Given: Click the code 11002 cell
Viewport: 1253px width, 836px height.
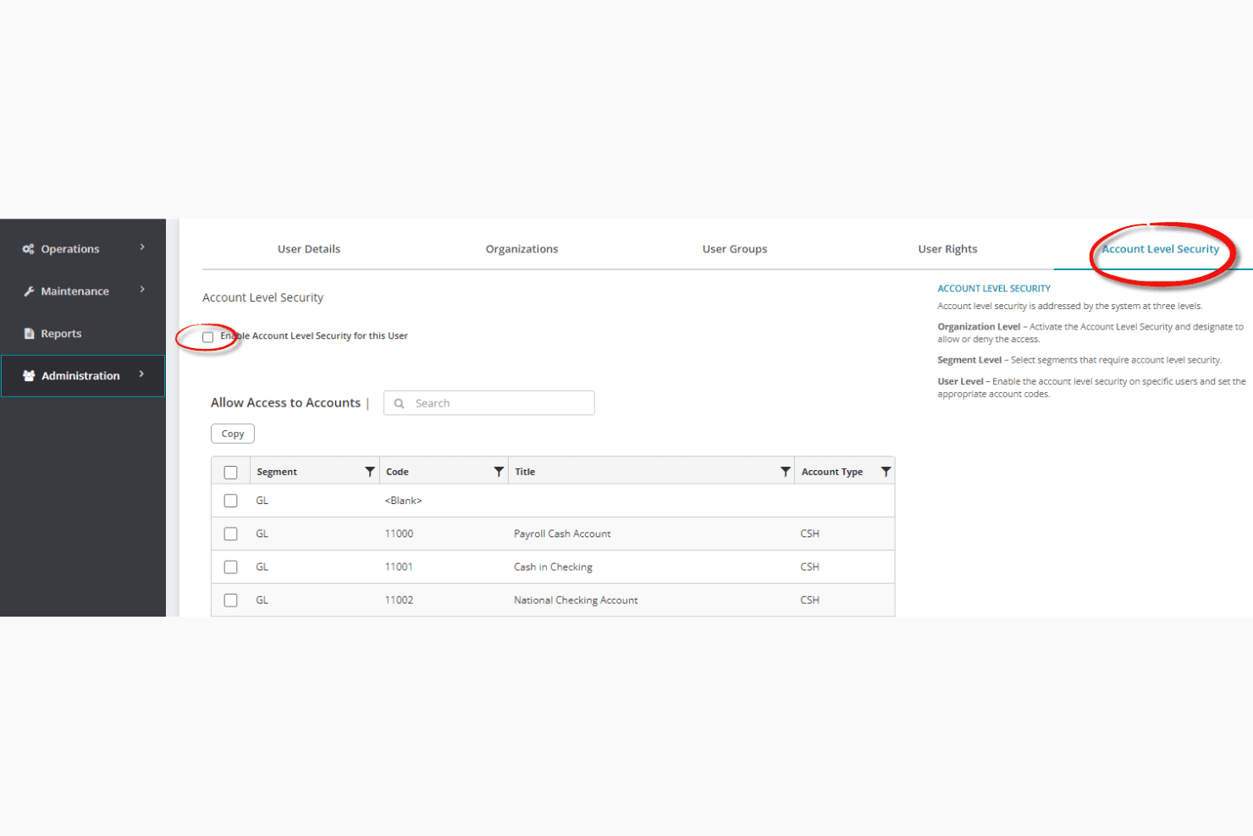Looking at the screenshot, I should tap(399, 600).
